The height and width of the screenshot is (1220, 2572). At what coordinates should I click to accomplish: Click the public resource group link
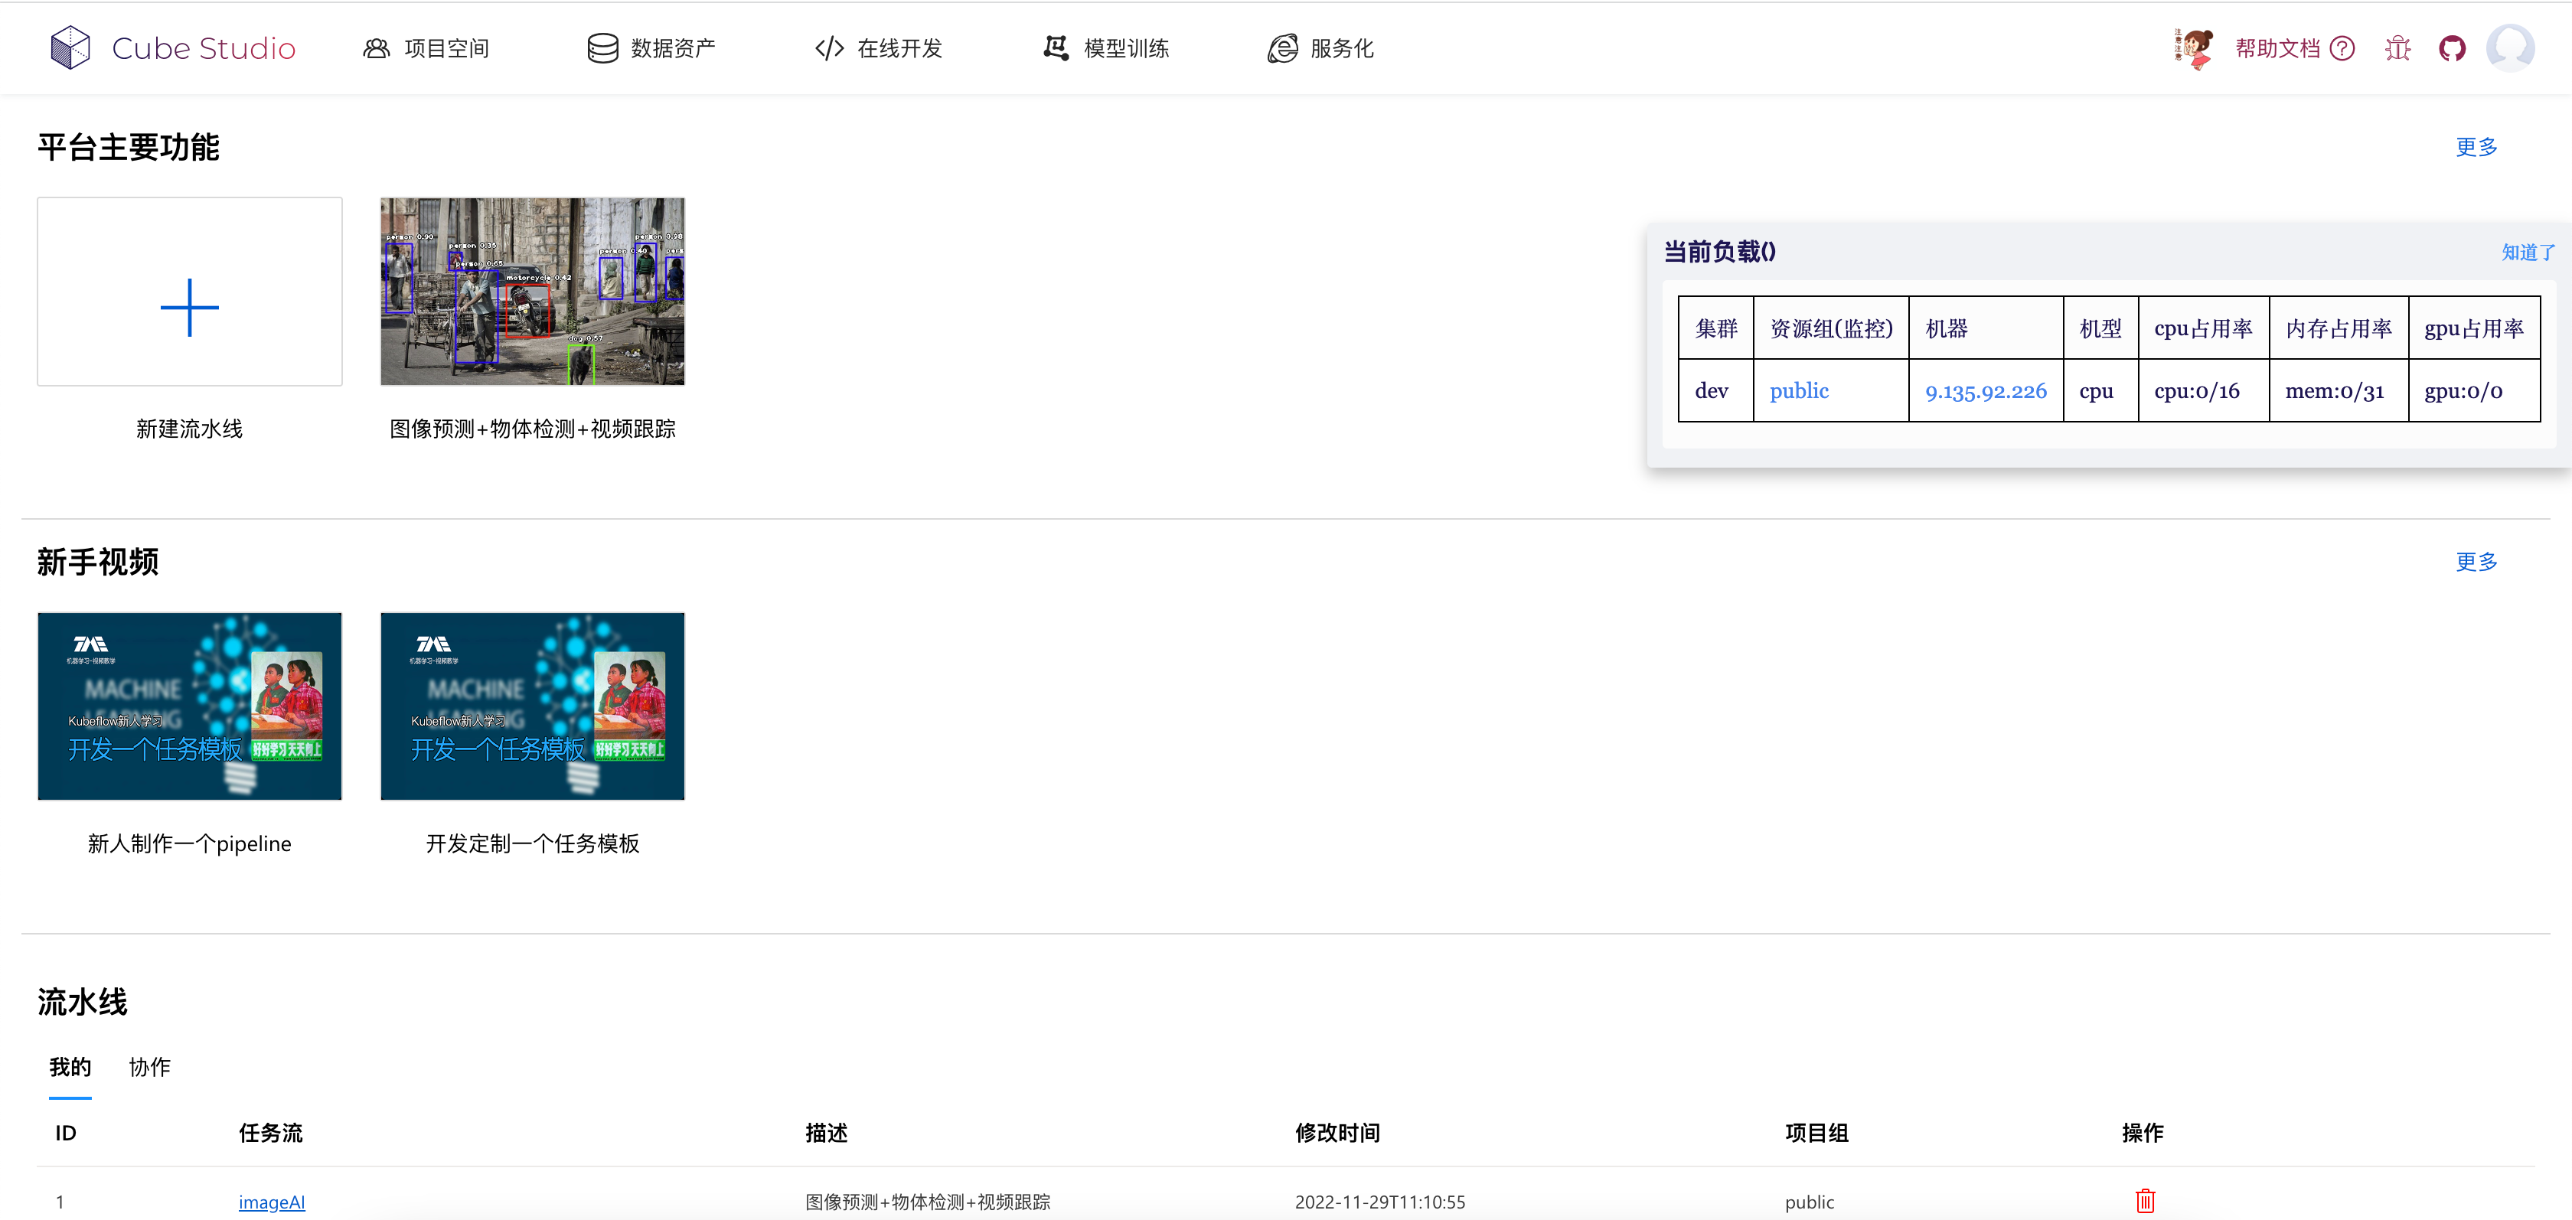tap(1798, 390)
